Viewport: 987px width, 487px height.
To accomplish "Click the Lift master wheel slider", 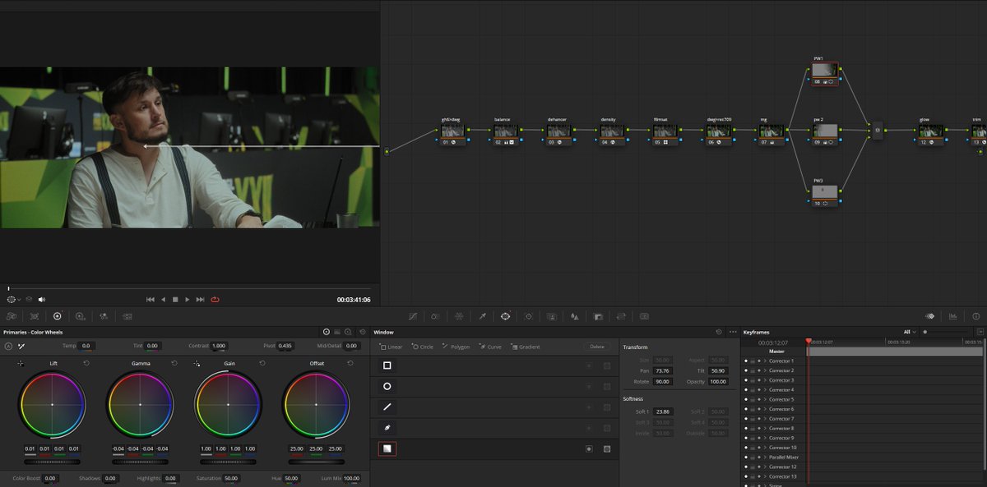I will [x=52, y=462].
